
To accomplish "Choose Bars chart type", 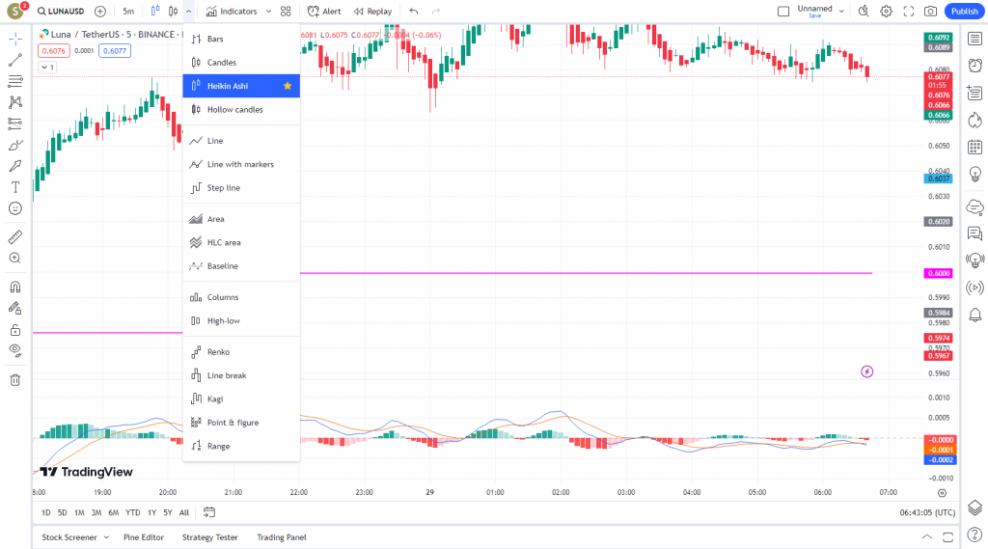I will coord(241,40).
